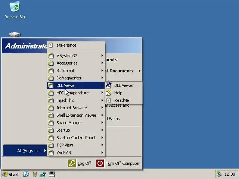Open ReadMe text in DLL Viewer submenu

tap(121, 100)
